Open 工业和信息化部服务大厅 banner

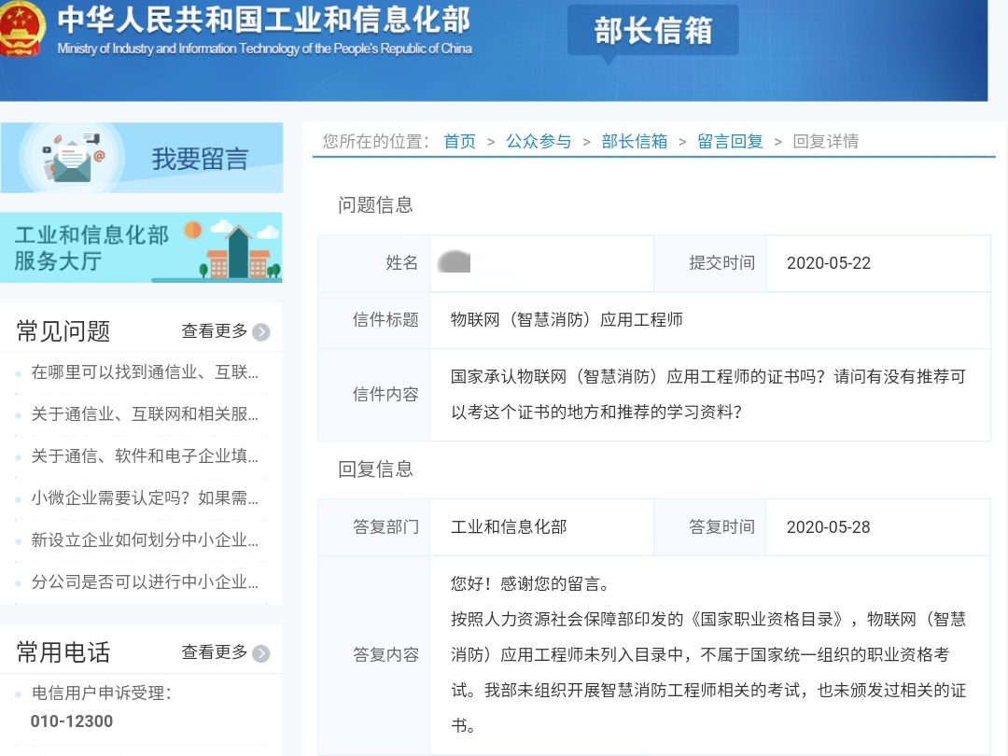[142, 247]
